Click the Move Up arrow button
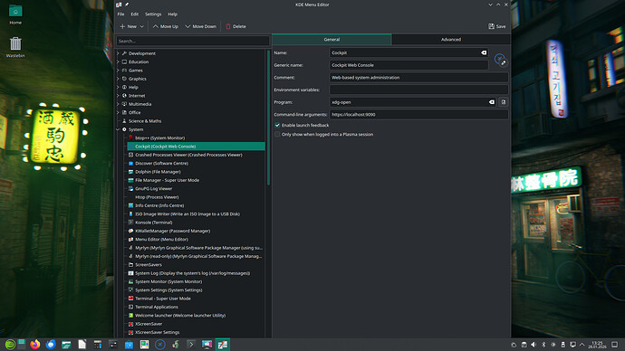The height and width of the screenshot is (351, 625). point(166,26)
